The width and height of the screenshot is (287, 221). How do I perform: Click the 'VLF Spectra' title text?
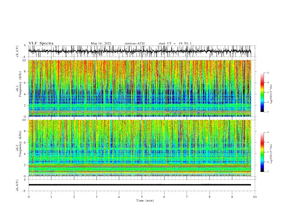[41, 43]
